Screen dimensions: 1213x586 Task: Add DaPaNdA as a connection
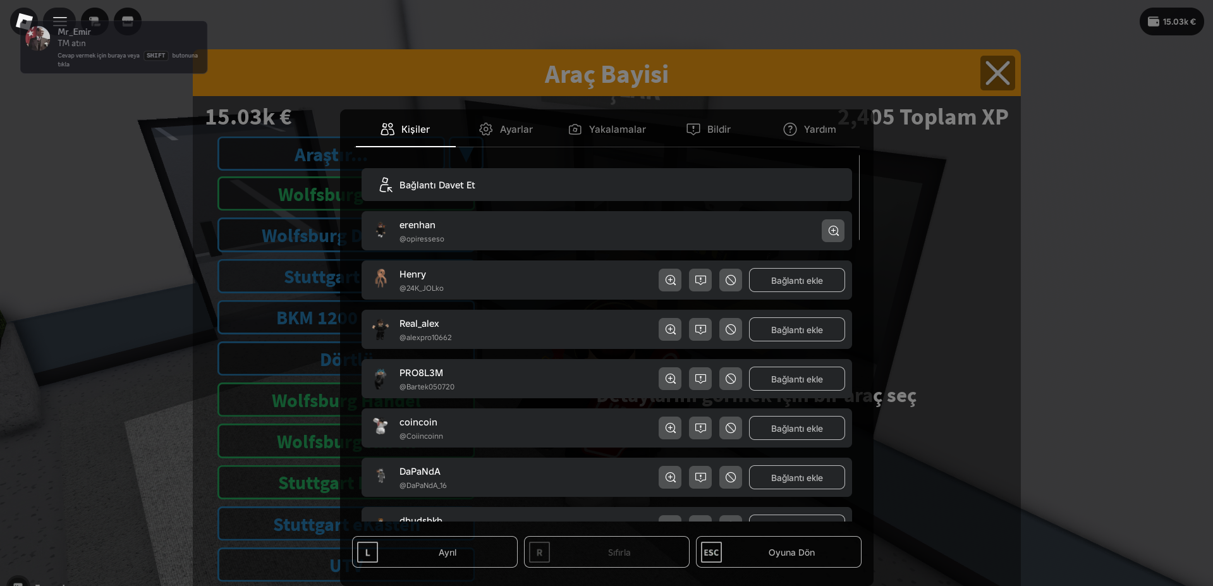coord(797,477)
